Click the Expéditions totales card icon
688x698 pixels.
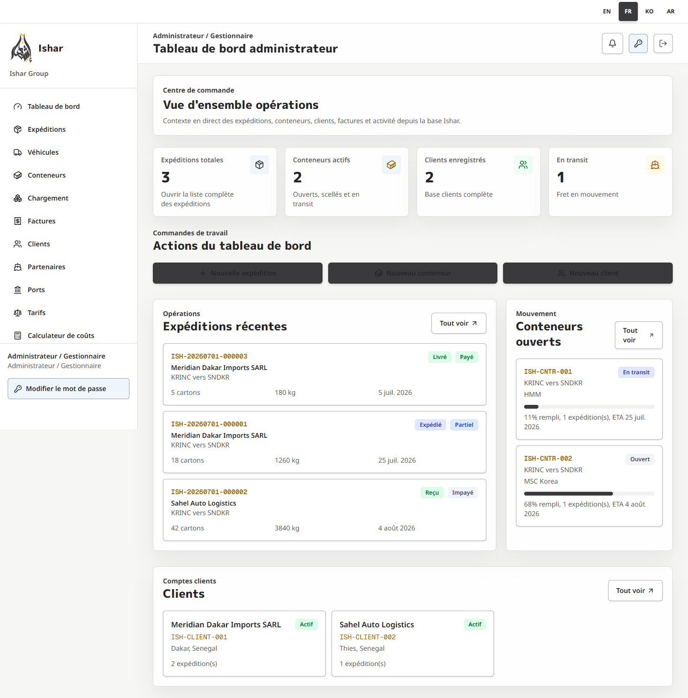click(x=259, y=165)
